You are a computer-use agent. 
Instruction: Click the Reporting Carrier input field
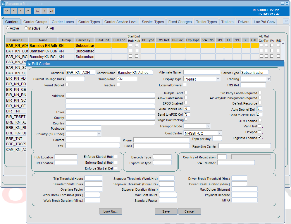[x=244, y=146]
